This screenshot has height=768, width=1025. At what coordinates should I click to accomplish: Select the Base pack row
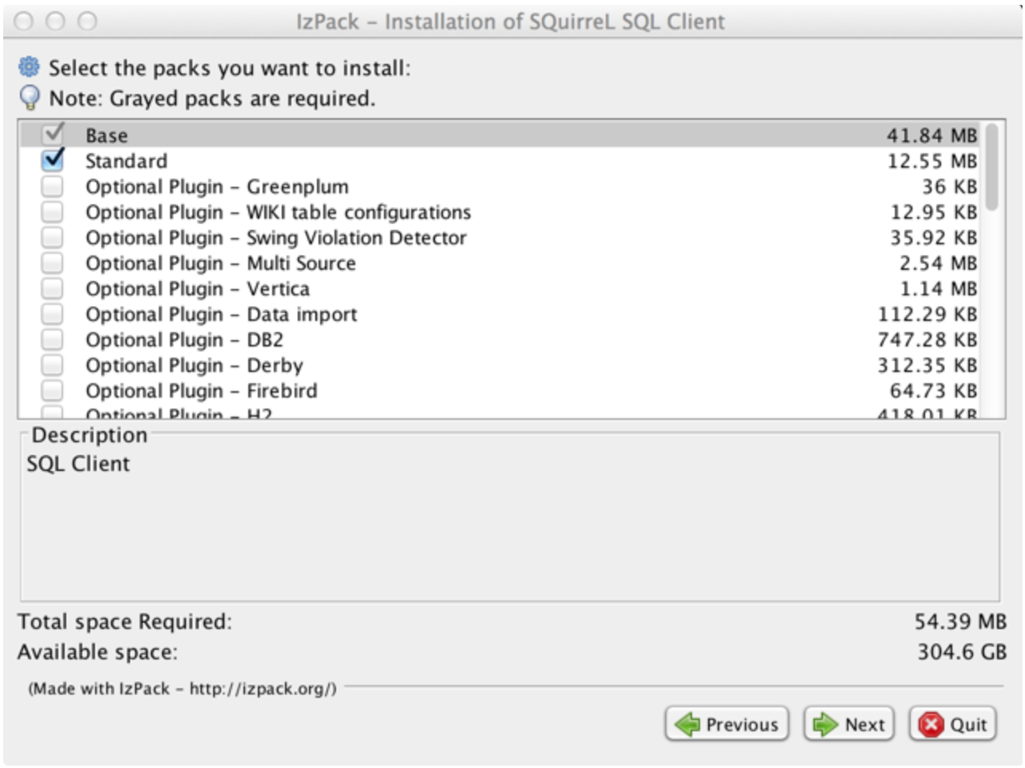tap(479, 135)
